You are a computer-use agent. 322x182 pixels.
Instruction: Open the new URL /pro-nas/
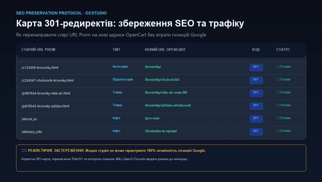[x=152, y=118]
